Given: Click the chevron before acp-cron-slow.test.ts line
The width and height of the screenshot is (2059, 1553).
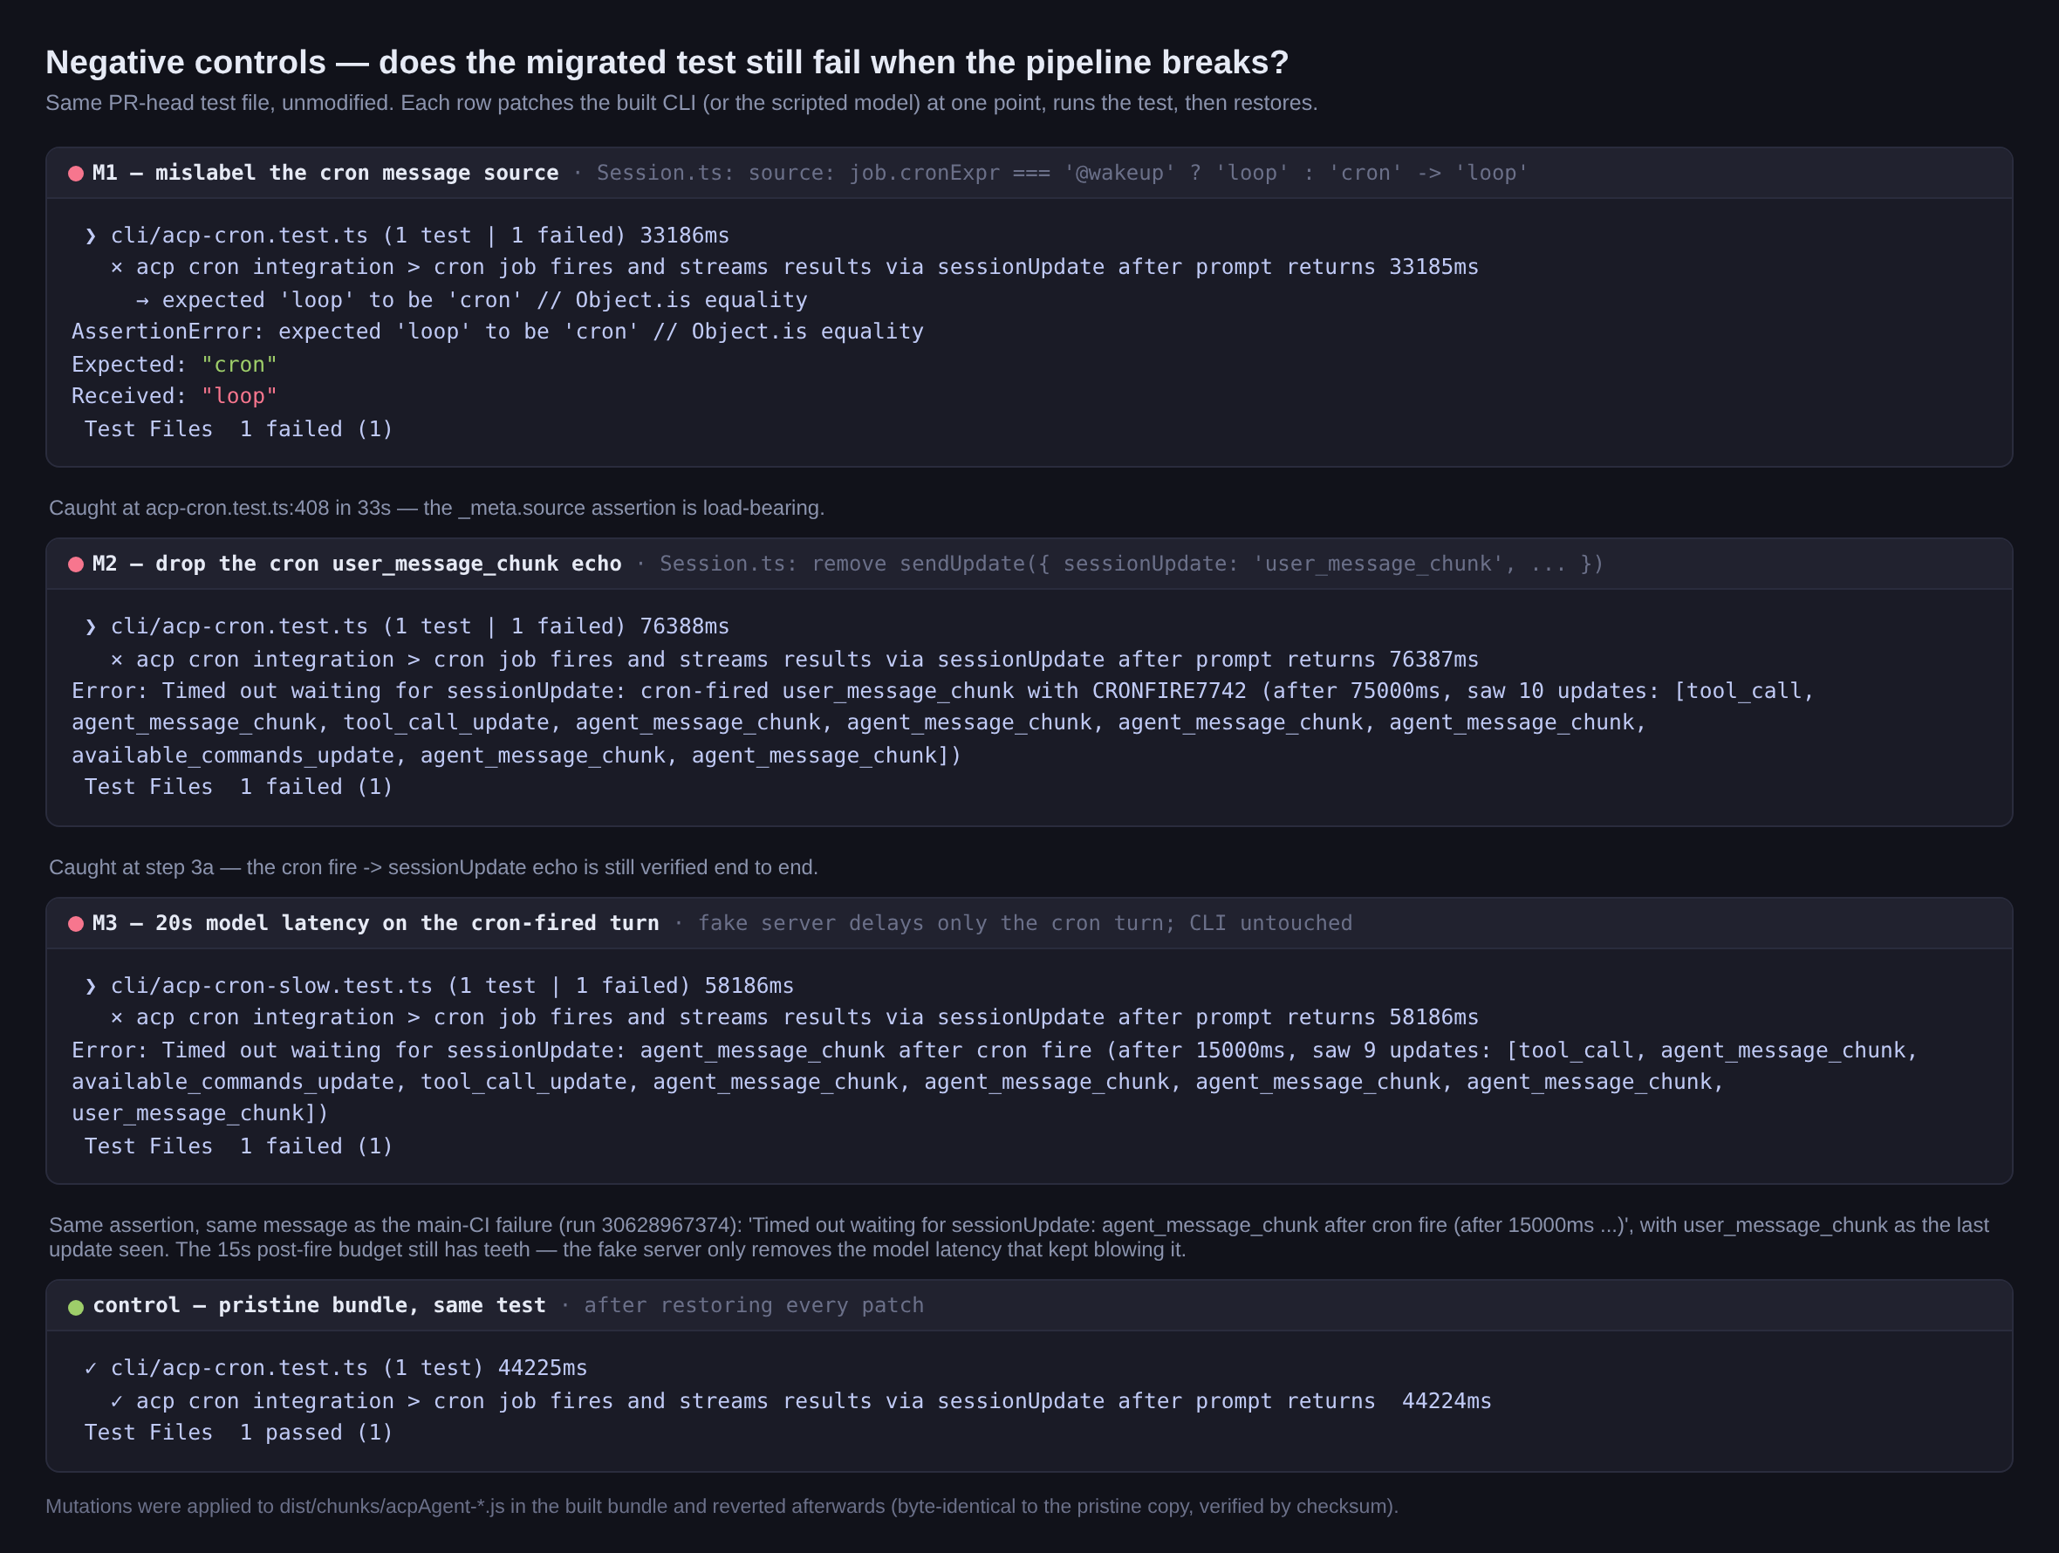Looking at the screenshot, I should click(x=90, y=986).
